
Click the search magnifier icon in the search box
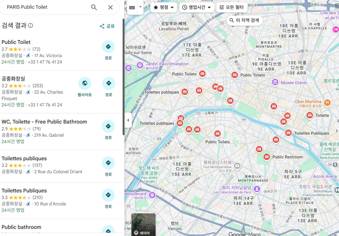[94, 7]
